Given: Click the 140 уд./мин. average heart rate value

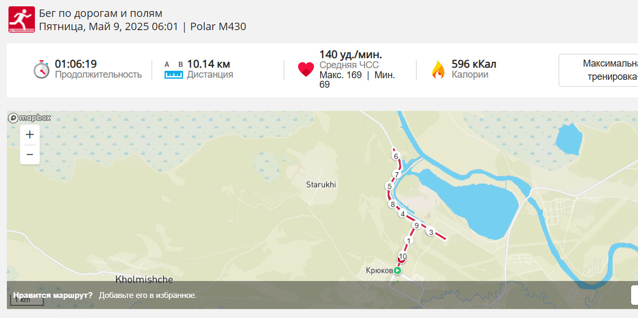Looking at the screenshot, I should [351, 54].
